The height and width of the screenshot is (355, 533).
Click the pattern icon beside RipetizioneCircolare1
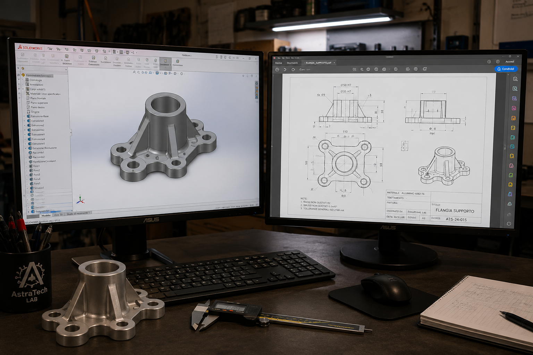tap(31, 162)
